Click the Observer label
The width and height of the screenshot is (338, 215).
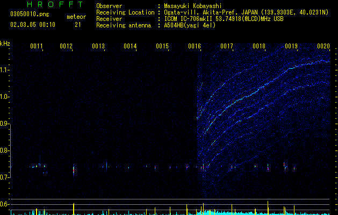tap(109, 6)
